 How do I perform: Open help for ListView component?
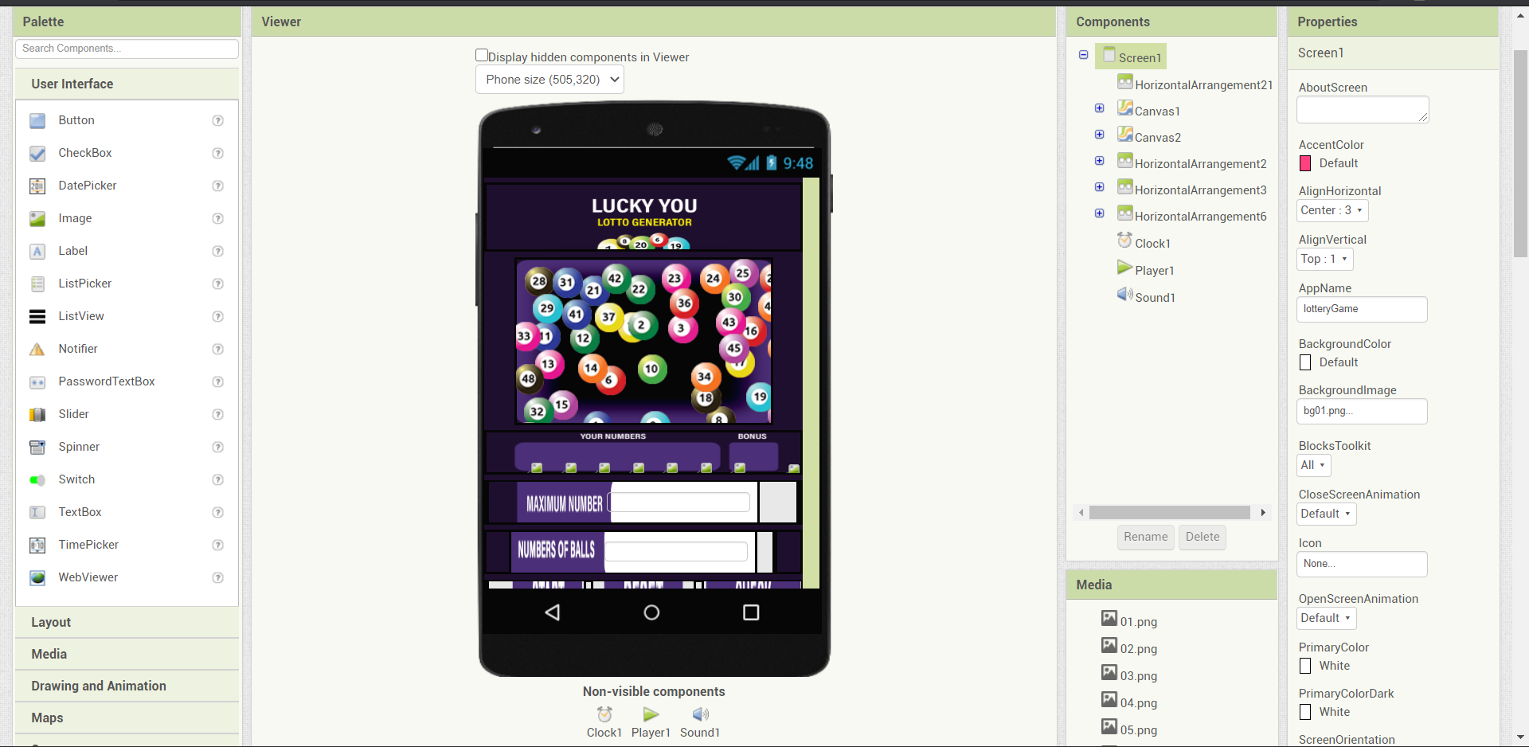217,317
